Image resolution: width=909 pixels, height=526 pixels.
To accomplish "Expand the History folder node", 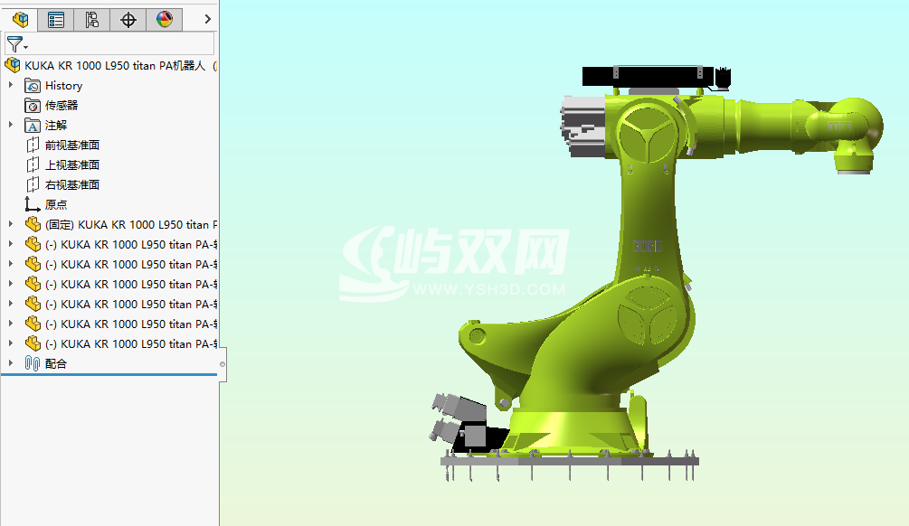I will 9,85.
